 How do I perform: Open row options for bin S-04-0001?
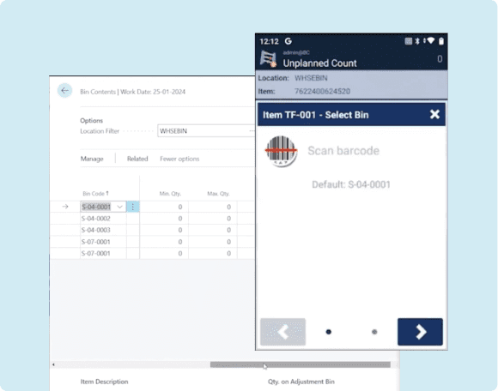pos(133,207)
